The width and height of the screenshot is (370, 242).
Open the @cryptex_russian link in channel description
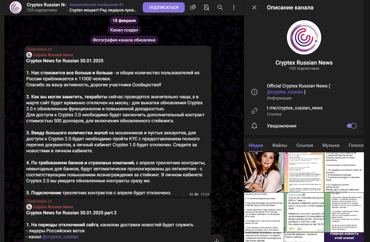[285, 92]
